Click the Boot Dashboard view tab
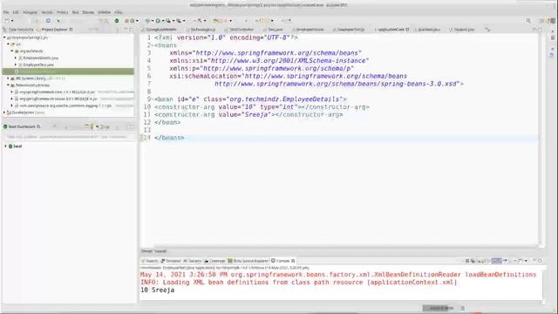 (x=22, y=126)
